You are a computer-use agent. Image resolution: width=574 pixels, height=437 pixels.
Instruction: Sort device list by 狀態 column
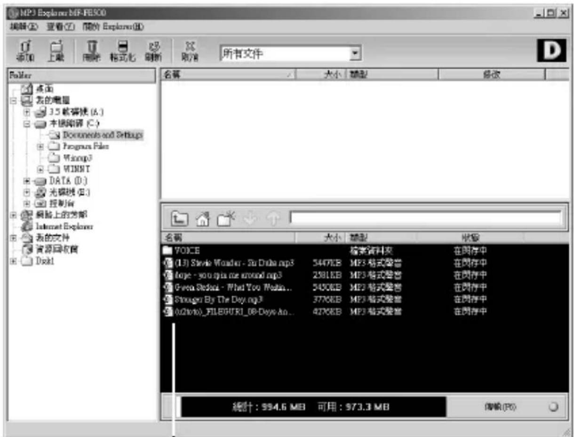[x=470, y=237]
